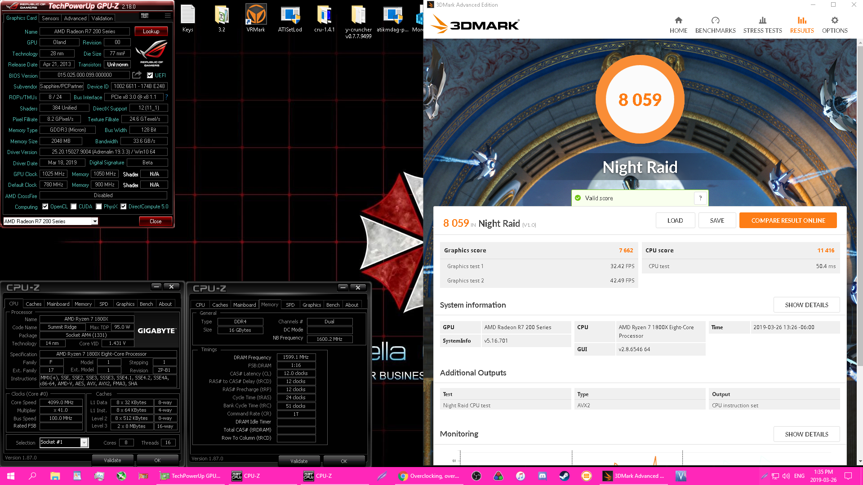863x485 pixels.
Task: Open the GPU selection dropdown in GPU-Z
Action: (95, 221)
